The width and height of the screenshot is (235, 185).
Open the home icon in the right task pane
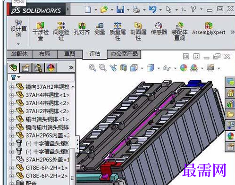230,93
